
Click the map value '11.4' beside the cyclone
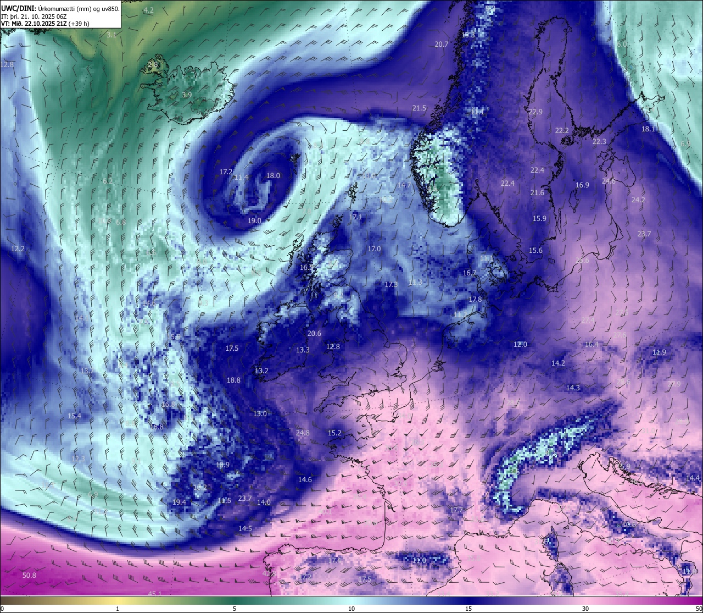pos(241,177)
